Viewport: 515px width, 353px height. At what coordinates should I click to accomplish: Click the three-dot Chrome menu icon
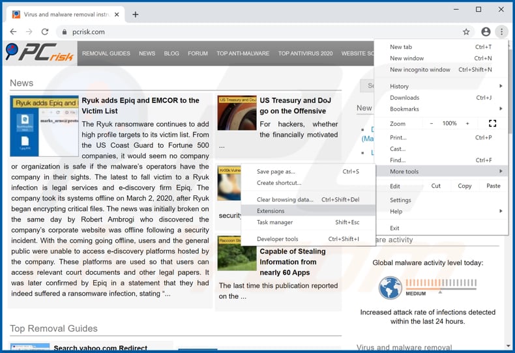501,32
